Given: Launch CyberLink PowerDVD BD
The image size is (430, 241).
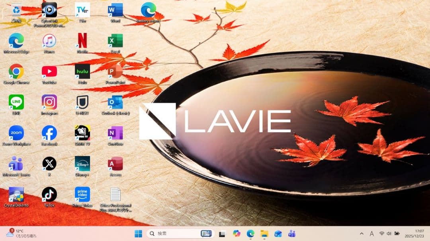Looking at the screenshot, I should click(x=49, y=10).
